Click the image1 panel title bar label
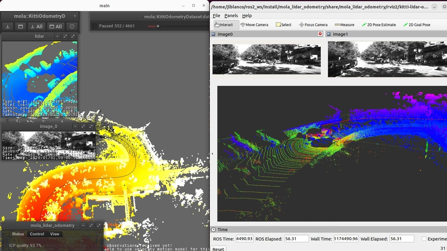 point(340,34)
